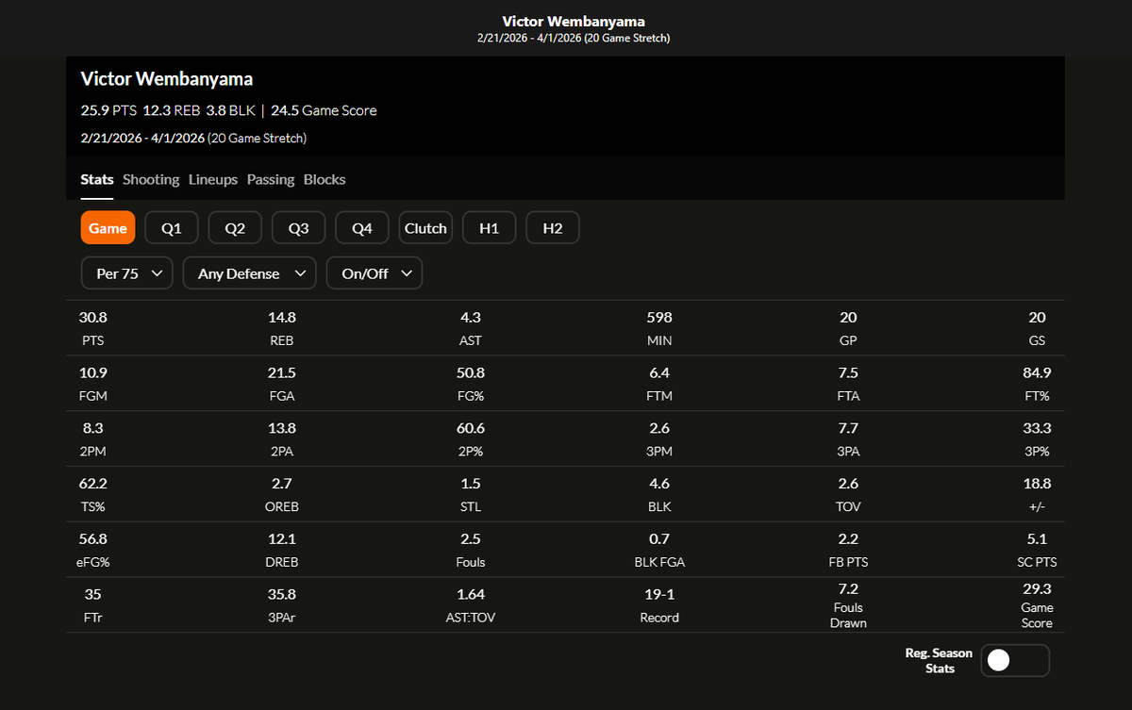The height and width of the screenshot is (710, 1132).
Task: Click the 29.3 Game Score value
Action: point(1037,588)
